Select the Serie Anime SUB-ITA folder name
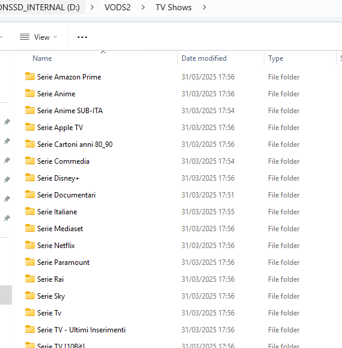342x348 pixels. point(70,111)
